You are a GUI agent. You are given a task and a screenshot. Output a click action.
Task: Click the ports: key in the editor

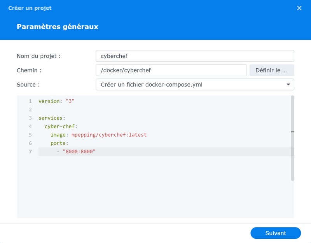coord(59,143)
